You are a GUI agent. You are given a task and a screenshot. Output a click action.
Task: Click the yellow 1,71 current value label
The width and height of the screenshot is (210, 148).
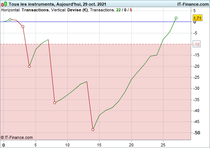(x=198, y=18)
